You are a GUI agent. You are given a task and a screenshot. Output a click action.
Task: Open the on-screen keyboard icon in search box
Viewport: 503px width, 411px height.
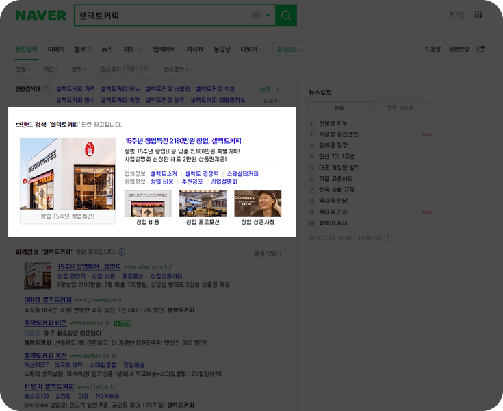pos(256,15)
